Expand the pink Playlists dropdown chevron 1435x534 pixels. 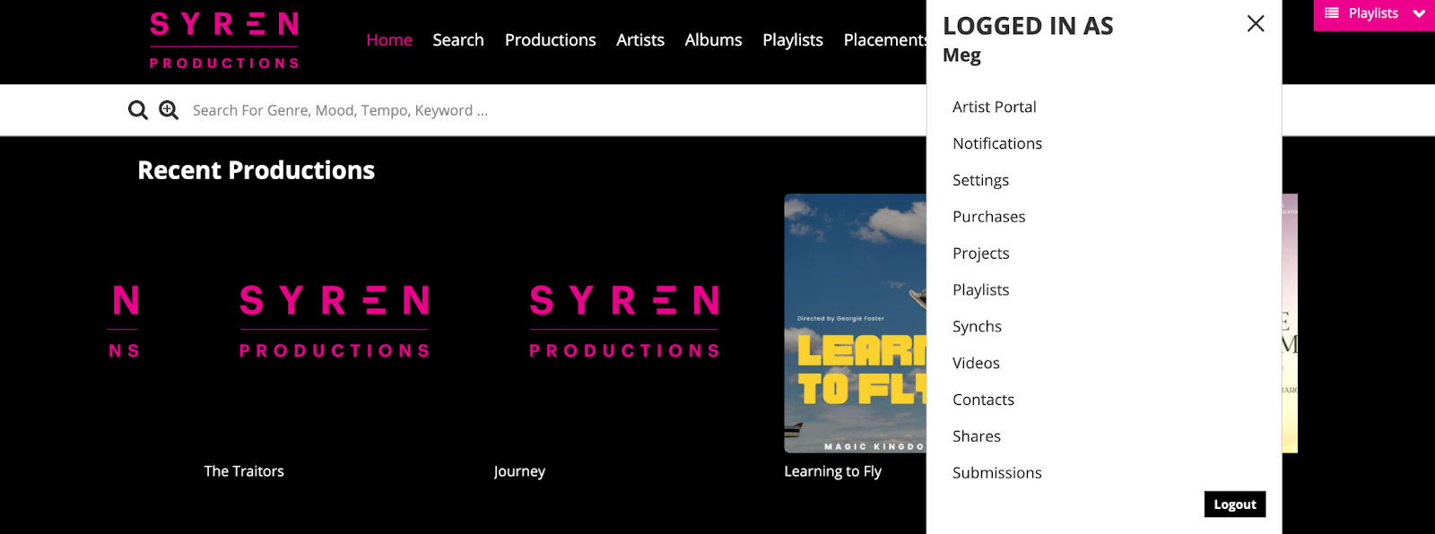click(x=1419, y=13)
